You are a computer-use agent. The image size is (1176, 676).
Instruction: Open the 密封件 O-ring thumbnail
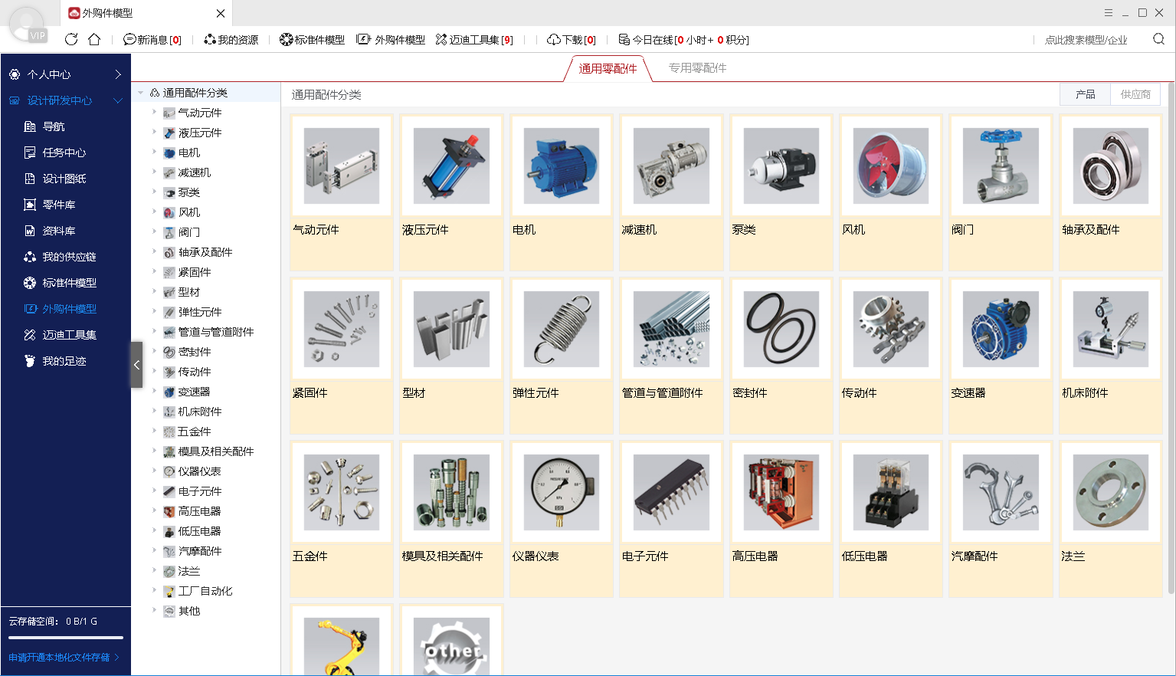tap(781, 330)
